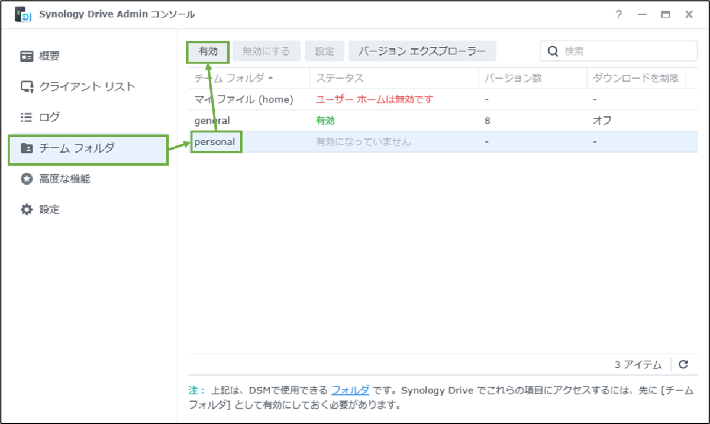Click the 概要 overview sidebar icon

pyautogui.click(x=27, y=56)
